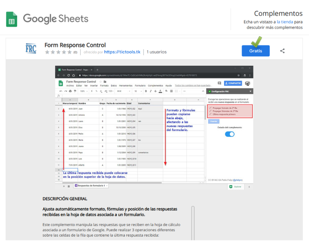This screenshot has height=245, width=309.
Task: Switch off the 'Estado del complemento' toggle
Action: [x=229, y=134]
